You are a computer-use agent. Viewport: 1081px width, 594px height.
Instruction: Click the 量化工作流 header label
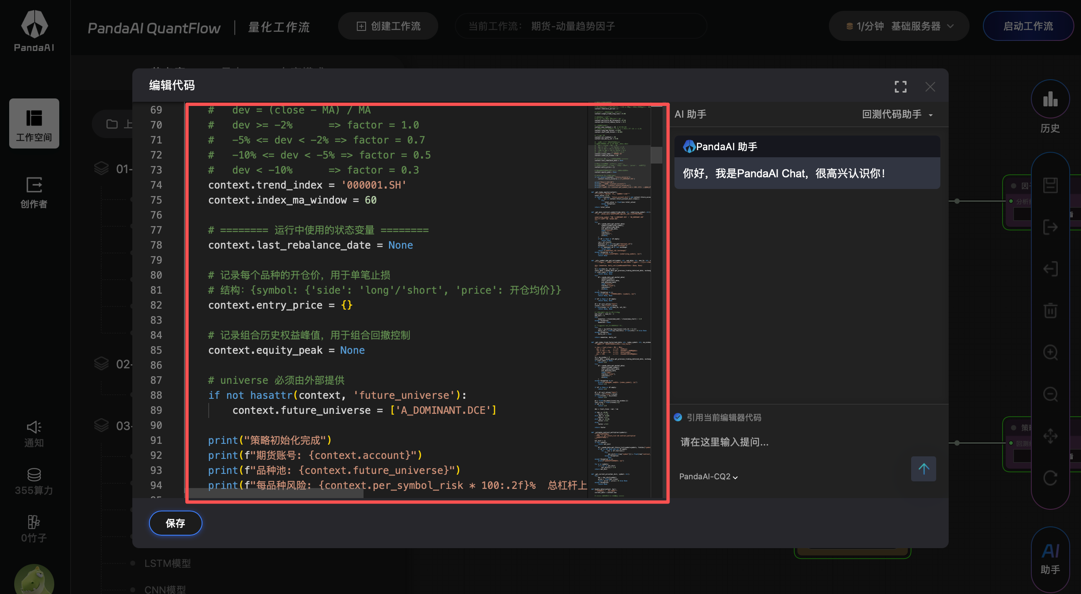pos(279,27)
